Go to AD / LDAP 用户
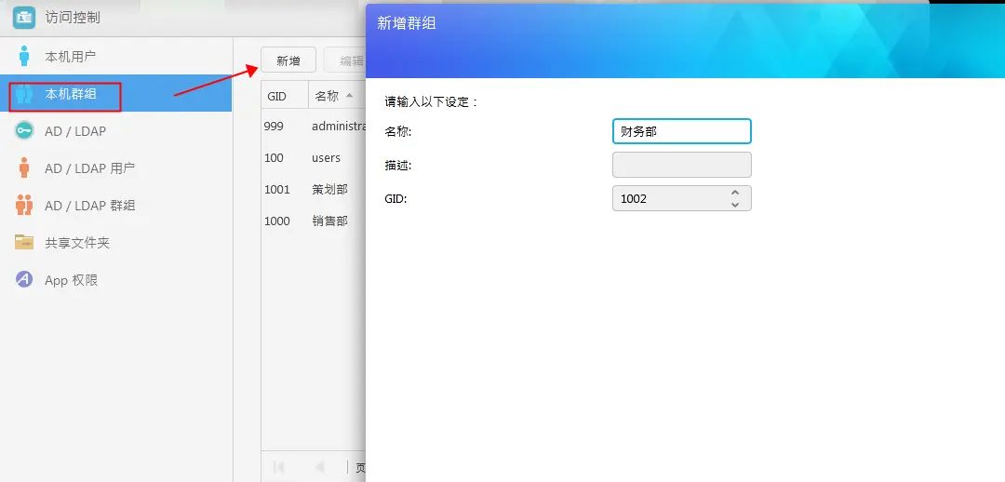Screen dimensions: 1005x482 click(116, 167)
